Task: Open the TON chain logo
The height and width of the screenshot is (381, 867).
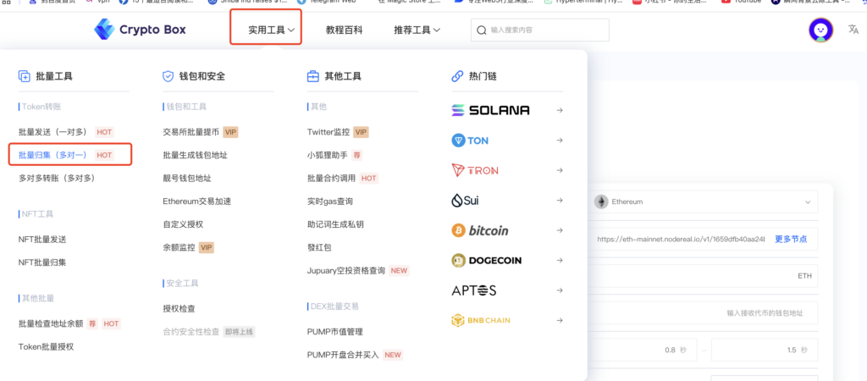Action: [x=470, y=141]
